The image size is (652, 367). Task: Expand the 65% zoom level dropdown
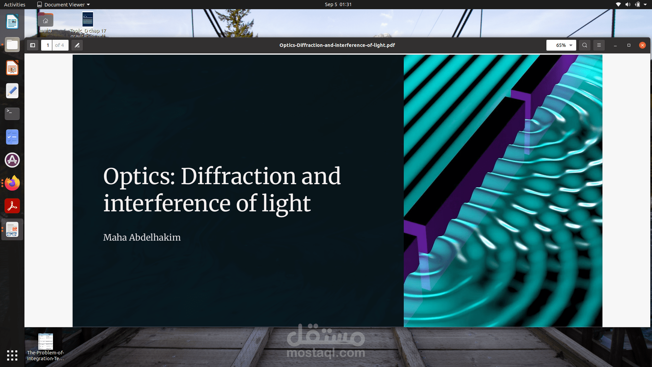572,45
